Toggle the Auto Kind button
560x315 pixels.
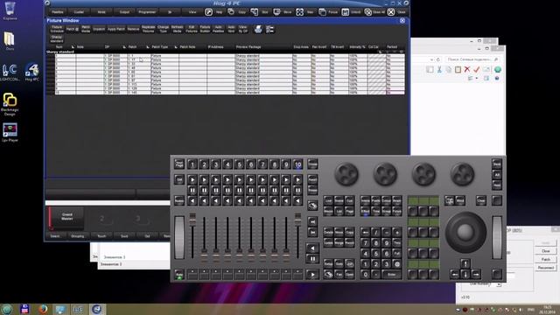tap(231, 29)
